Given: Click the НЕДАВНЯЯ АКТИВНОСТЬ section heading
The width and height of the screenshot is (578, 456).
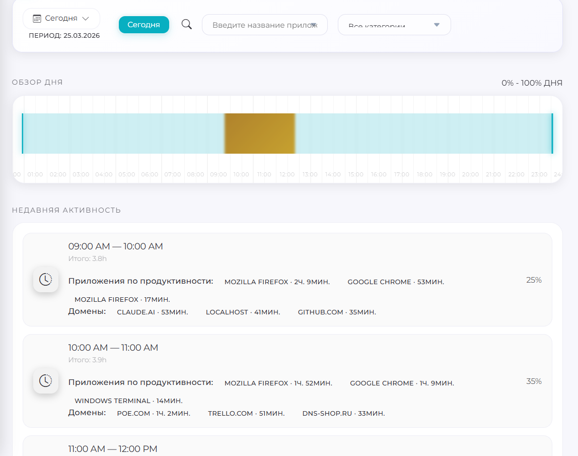Looking at the screenshot, I should click(x=66, y=210).
